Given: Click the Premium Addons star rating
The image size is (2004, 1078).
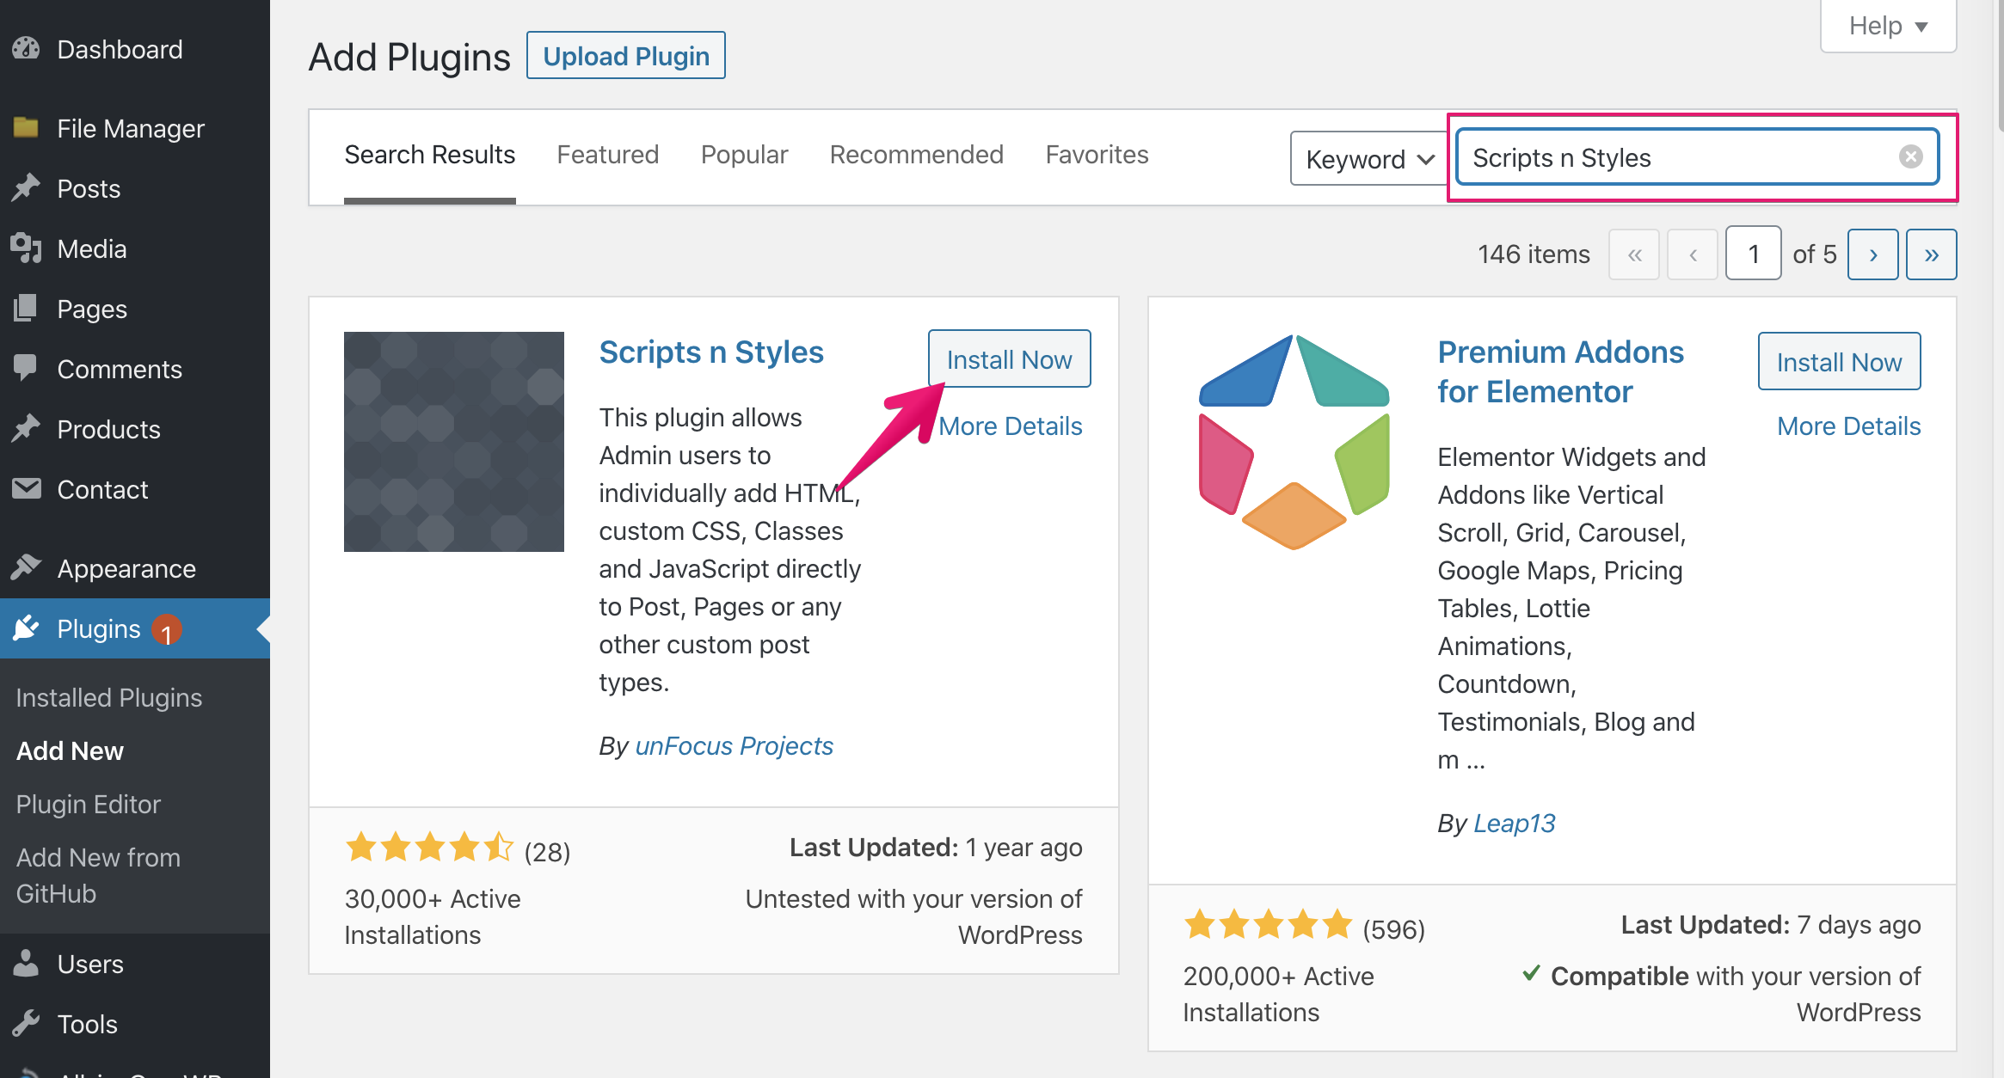Looking at the screenshot, I should [x=1268, y=926].
